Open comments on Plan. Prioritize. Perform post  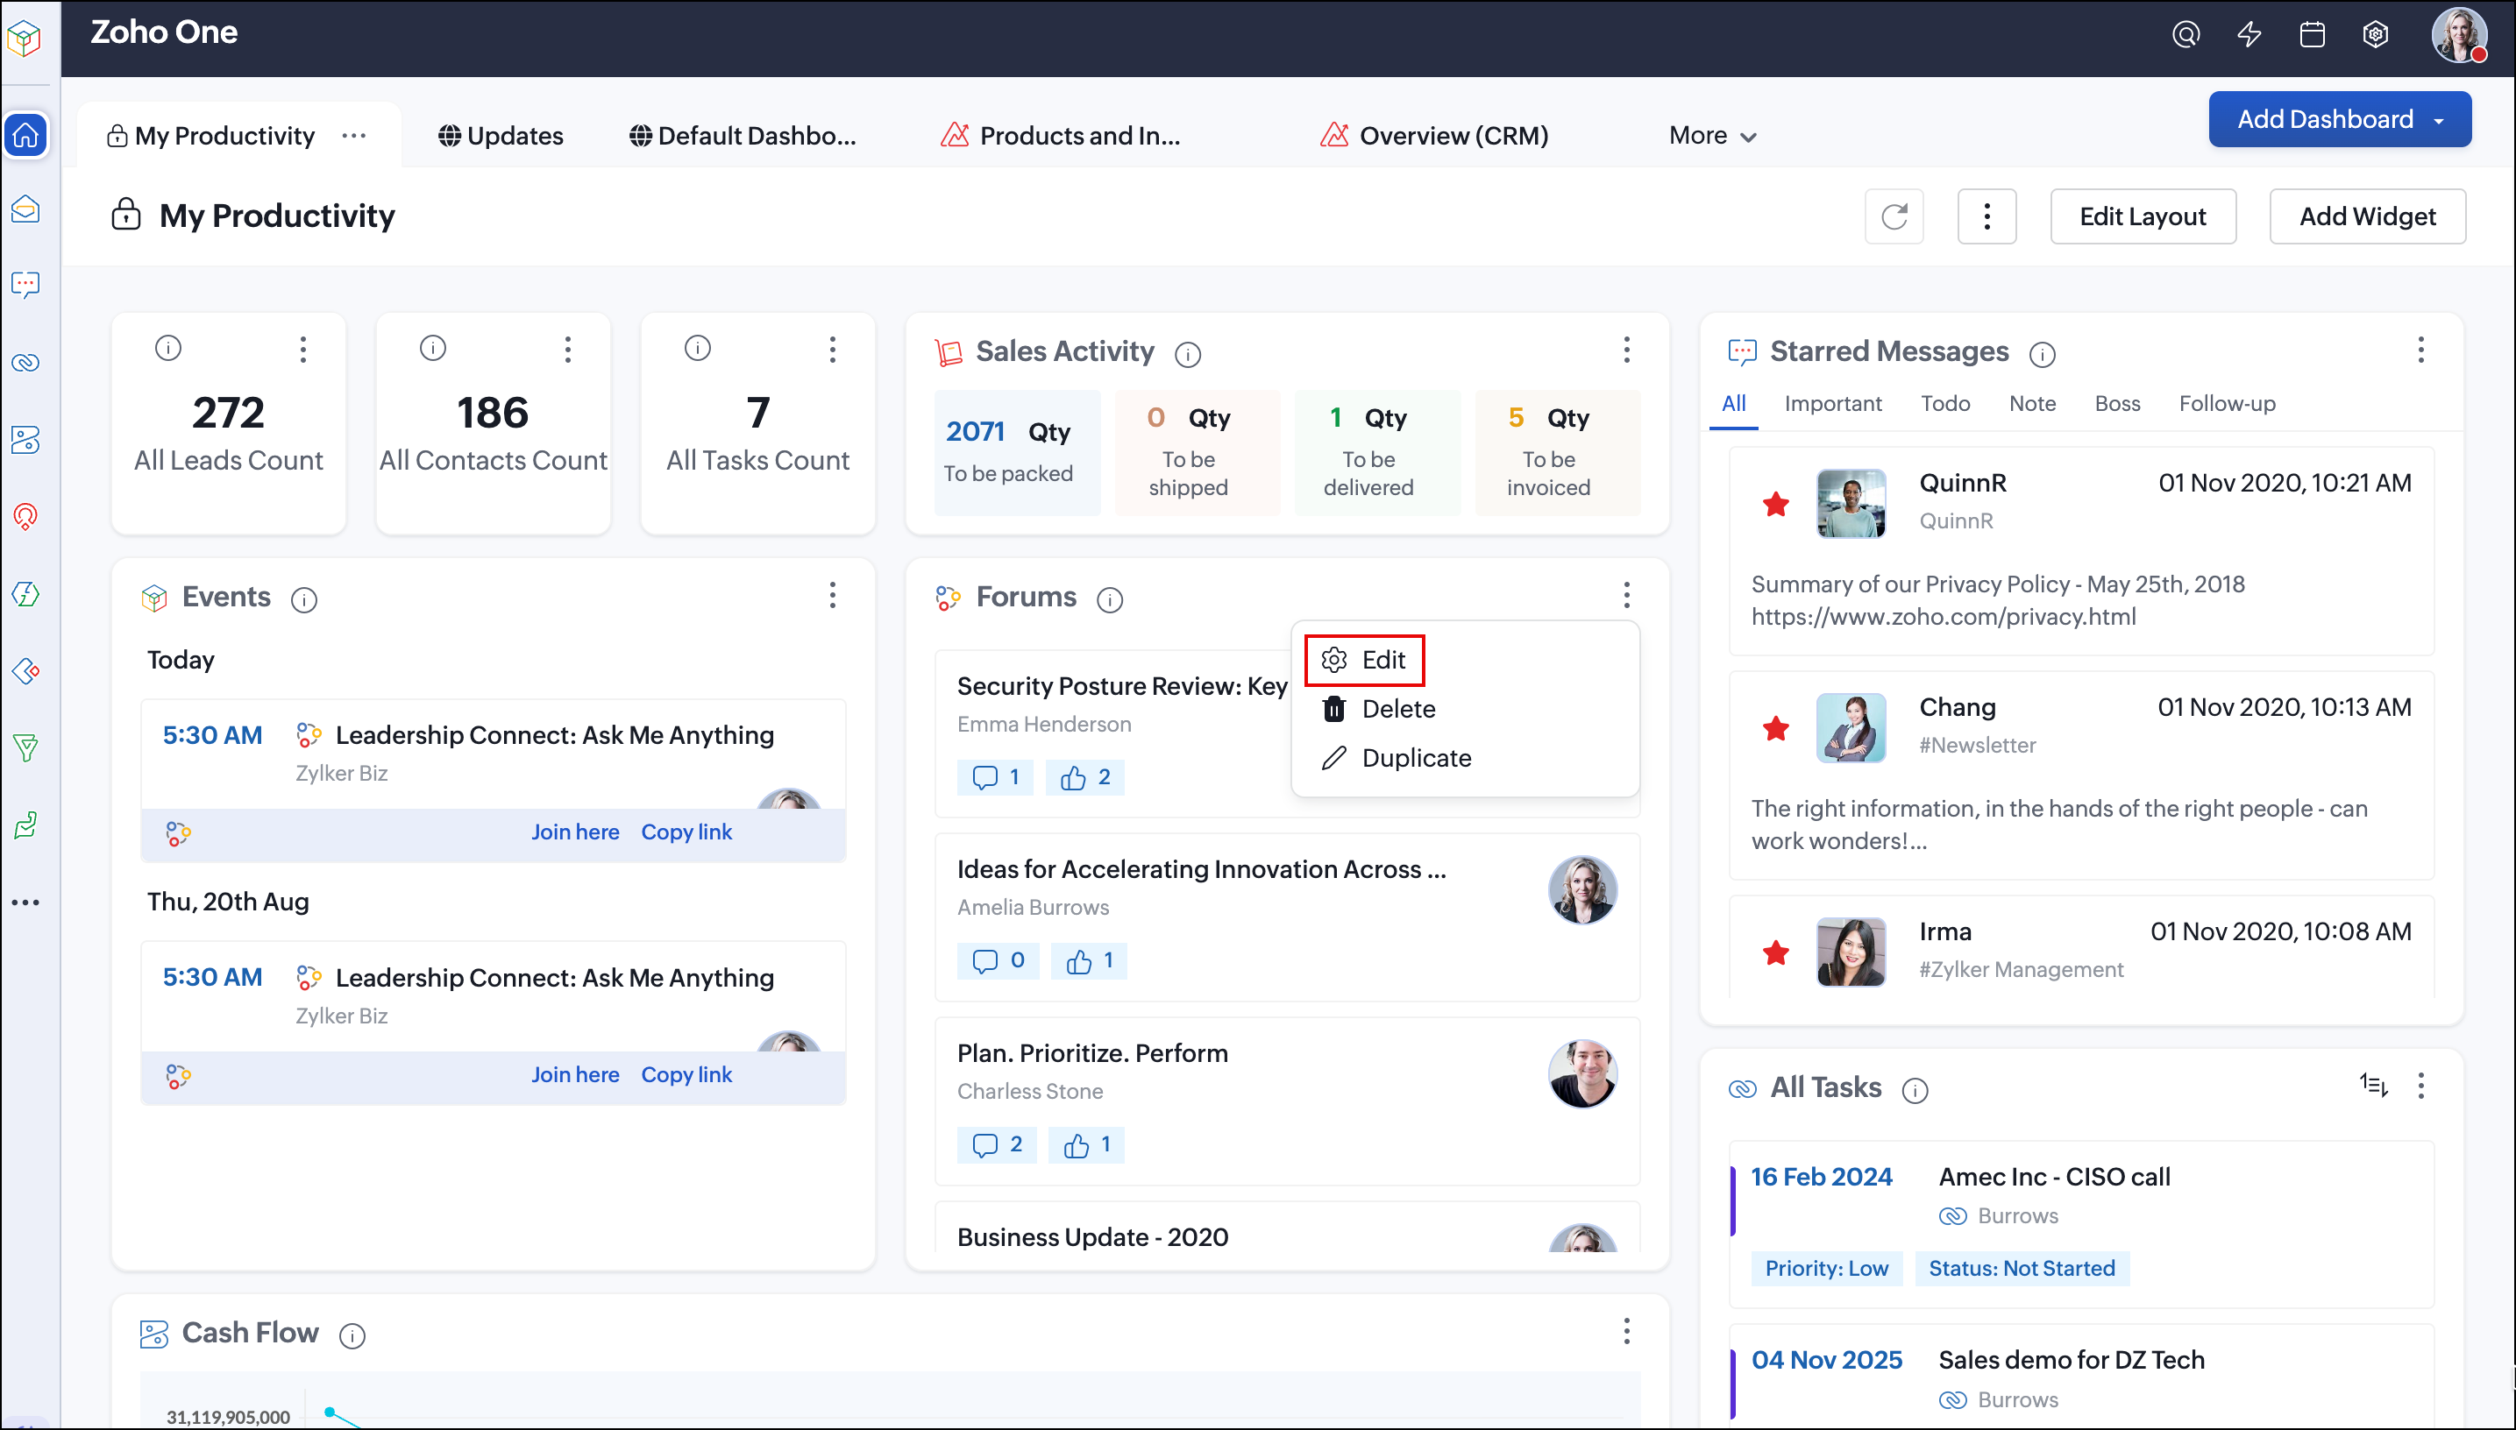(x=996, y=1144)
